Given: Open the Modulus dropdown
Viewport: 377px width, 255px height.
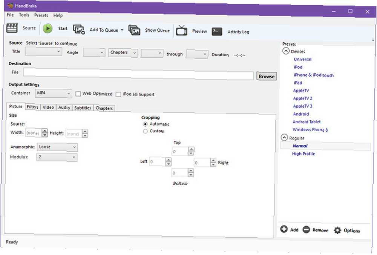Looking at the screenshot, I should coord(57,157).
